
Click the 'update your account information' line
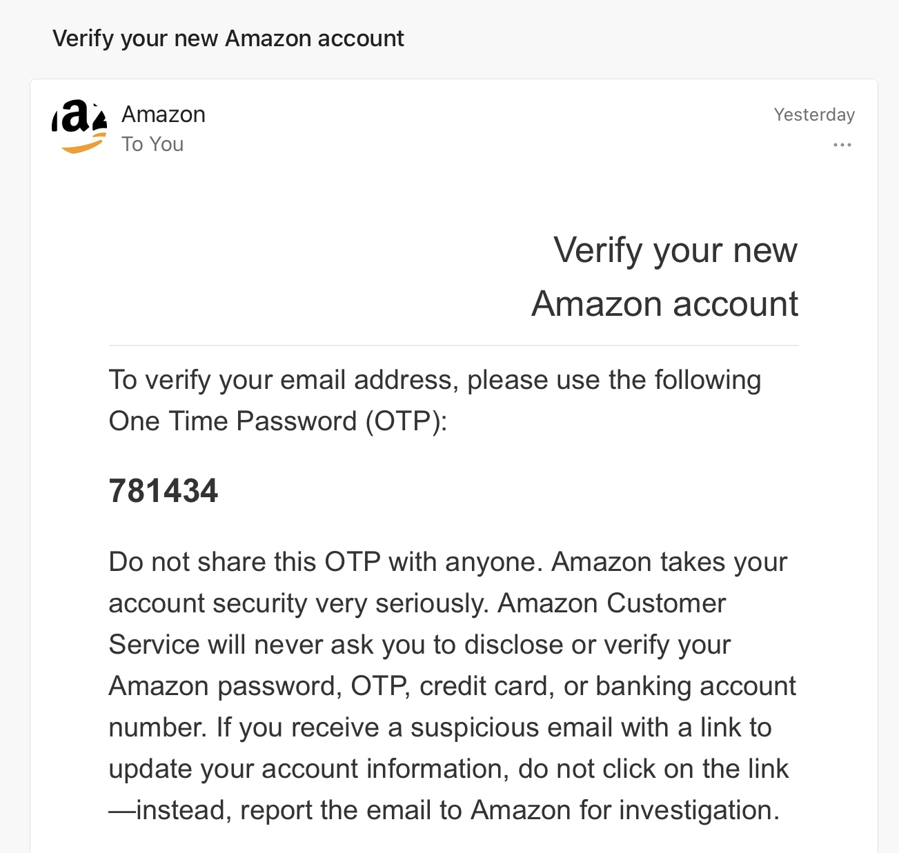coord(448,769)
